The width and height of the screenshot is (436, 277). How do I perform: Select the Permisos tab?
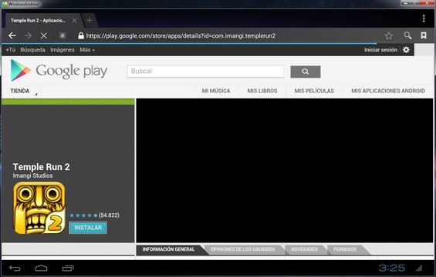[x=345, y=249]
